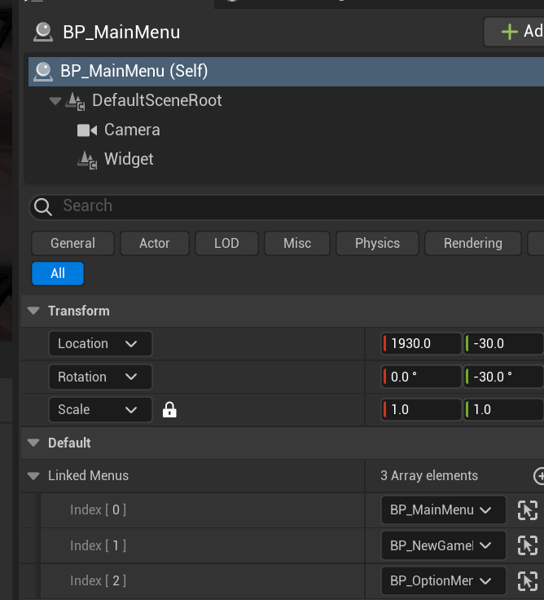Click Location X value 1930.0
This screenshot has height=600, width=544.
coord(421,344)
